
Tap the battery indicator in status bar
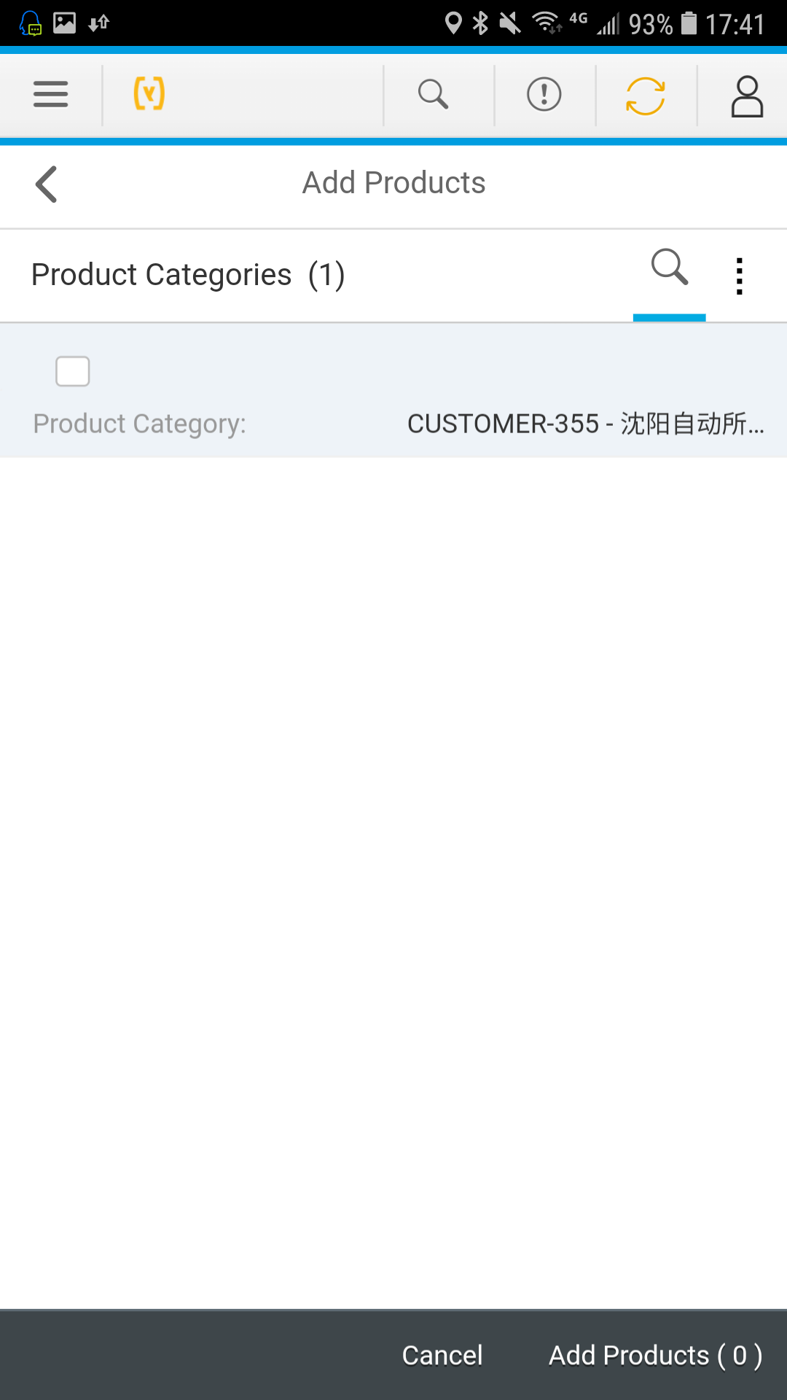tap(689, 23)
